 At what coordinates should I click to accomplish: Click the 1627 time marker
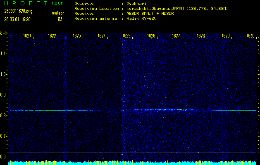pyautogui.click(x=176, y=35)
